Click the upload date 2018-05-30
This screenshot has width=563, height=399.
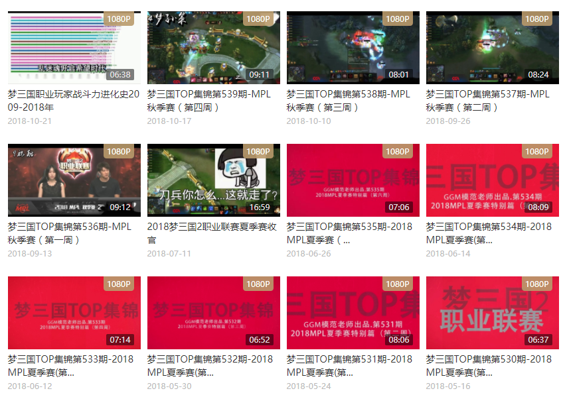point(169,386)
